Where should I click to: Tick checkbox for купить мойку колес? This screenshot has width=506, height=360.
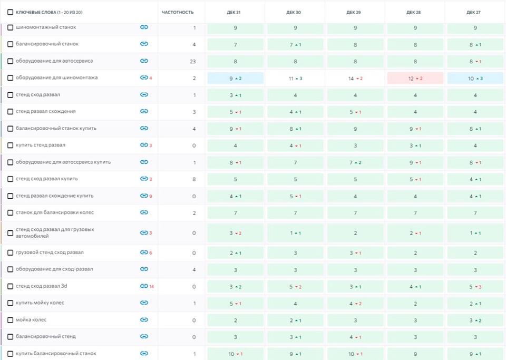pos(10,303)
